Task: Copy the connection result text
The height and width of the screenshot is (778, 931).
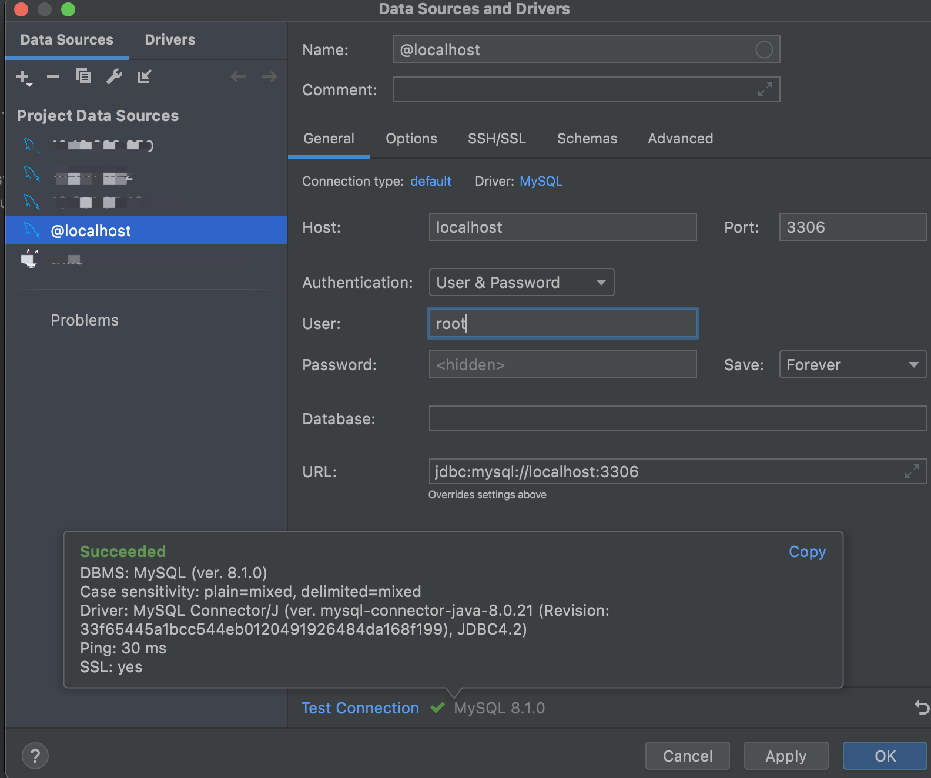Action: [x=807, y=552]
